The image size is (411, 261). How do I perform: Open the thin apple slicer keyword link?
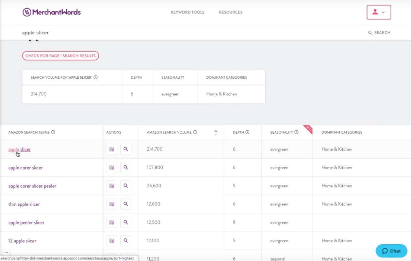tap(24, 204)
